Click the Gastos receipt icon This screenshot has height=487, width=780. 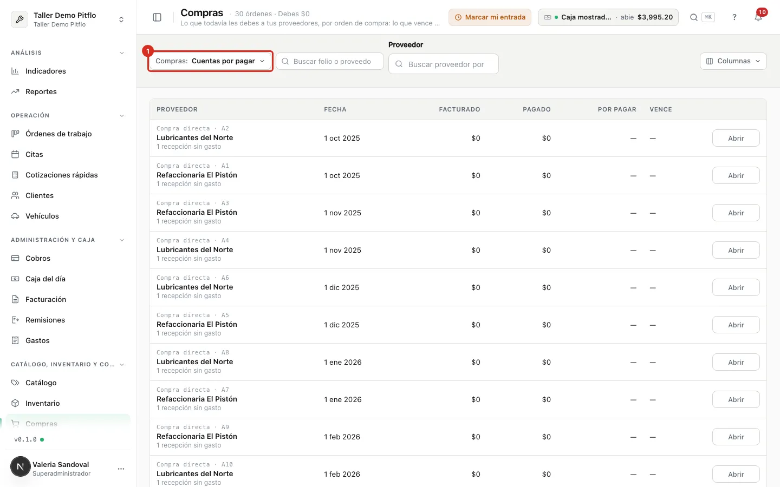click(15, 340)
